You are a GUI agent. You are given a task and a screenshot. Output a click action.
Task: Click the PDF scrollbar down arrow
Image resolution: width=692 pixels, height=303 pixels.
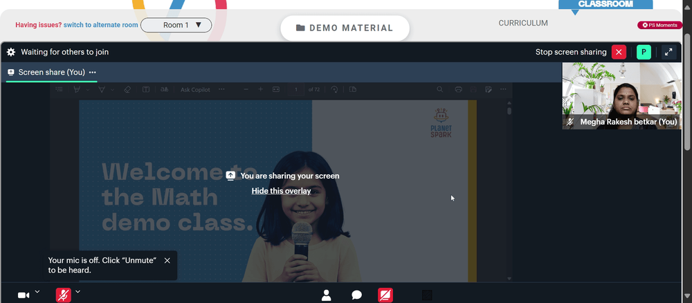point(509,279)
